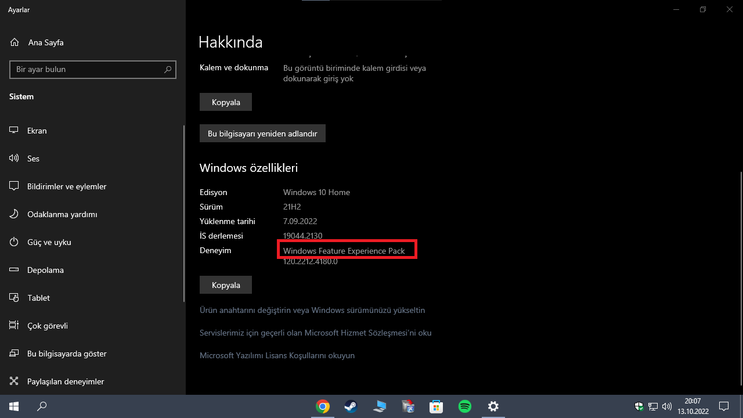This screenshot has width=743, height=418.
Task: Open the notification action center
Action: point(724,406)
